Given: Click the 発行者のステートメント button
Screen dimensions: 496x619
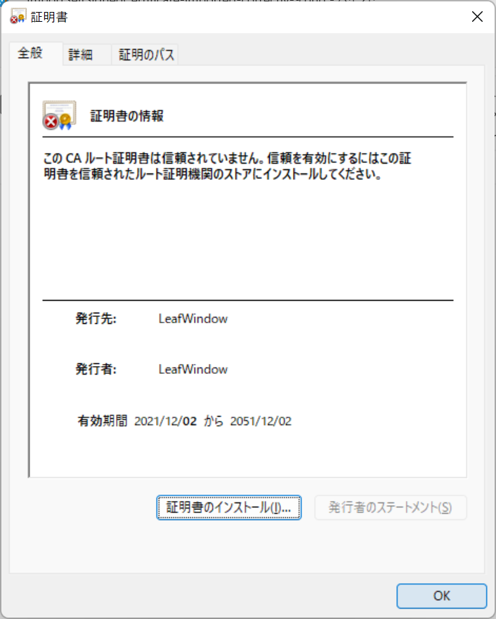Looking at the screenshot, I should (x=390, y=508).
